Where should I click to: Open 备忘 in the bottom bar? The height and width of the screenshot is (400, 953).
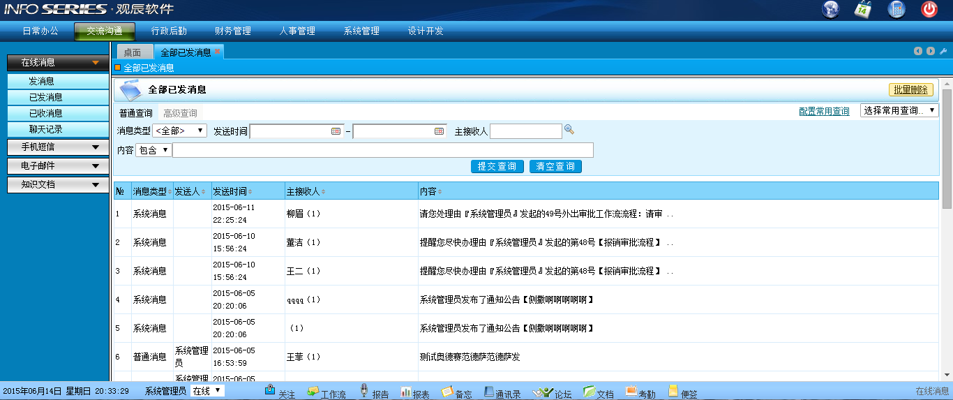(x=457, y=392)
